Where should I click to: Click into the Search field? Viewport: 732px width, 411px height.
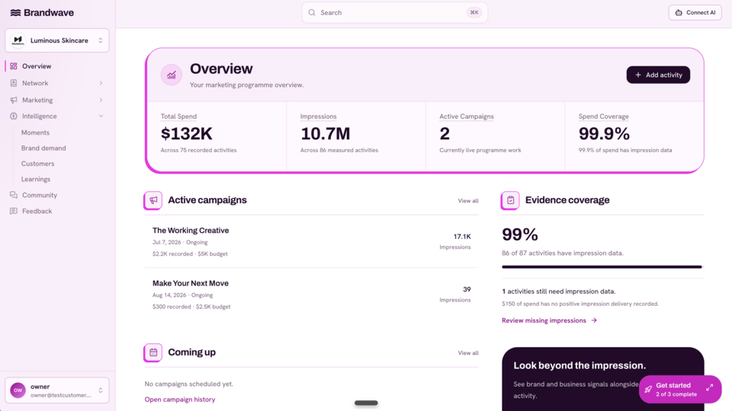tap(394, 13)
